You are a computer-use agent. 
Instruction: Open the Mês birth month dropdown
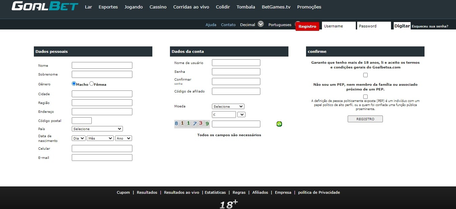pos(100,138)
